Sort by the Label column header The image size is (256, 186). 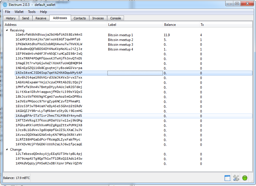pyautogui.click(x=135, y=25)
